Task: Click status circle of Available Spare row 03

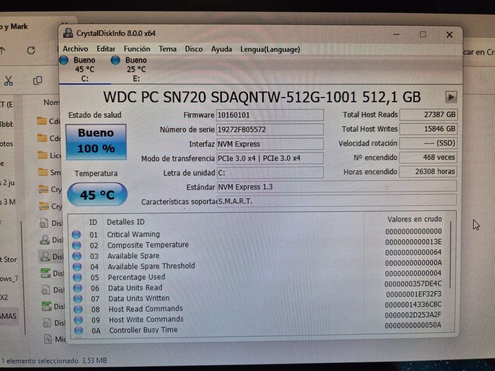Action: coord(77,256)
